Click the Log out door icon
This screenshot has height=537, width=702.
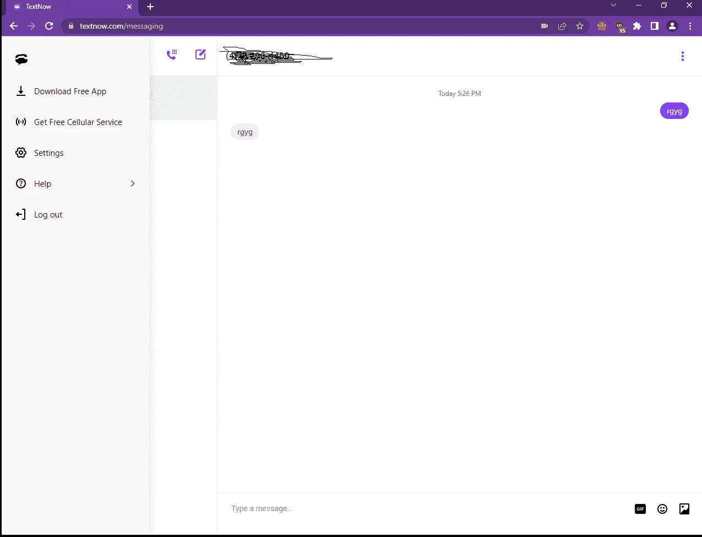21,215
